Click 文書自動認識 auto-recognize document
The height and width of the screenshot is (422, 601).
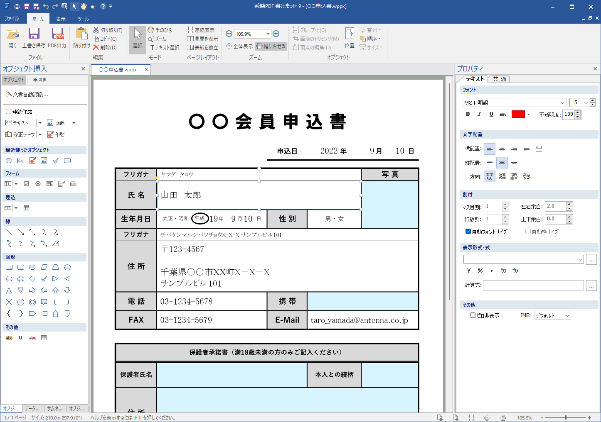tap(27, 95)
